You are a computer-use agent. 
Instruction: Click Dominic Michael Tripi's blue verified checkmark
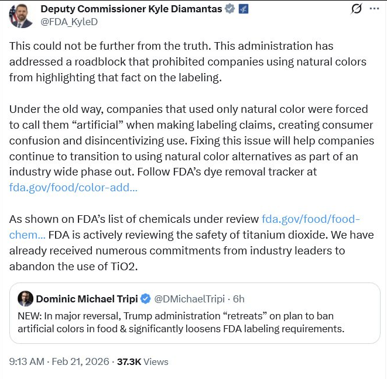coord(145,299)
